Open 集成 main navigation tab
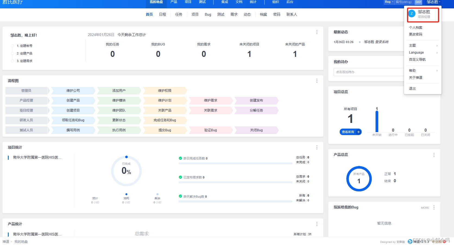This screenshot has width=454, height=245. 225,2
